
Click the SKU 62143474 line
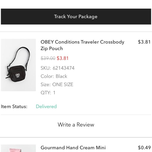click(x=58, y=68)
